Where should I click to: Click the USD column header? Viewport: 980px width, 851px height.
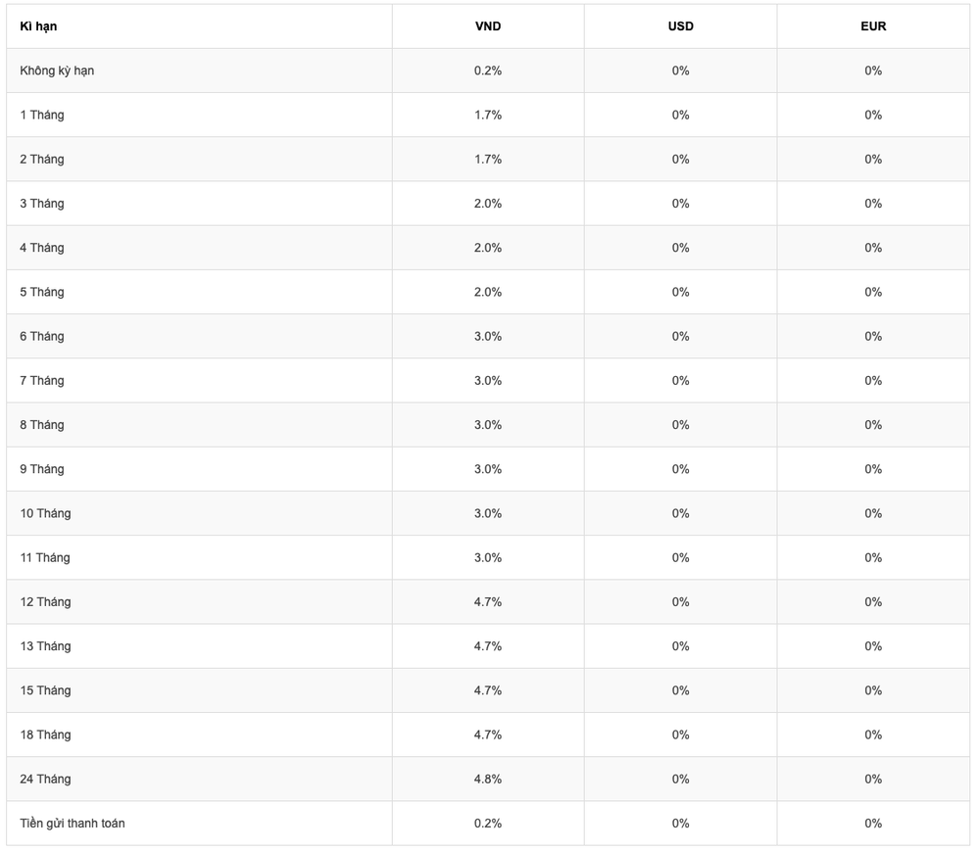pyautogui.click(x=680, y=26)
